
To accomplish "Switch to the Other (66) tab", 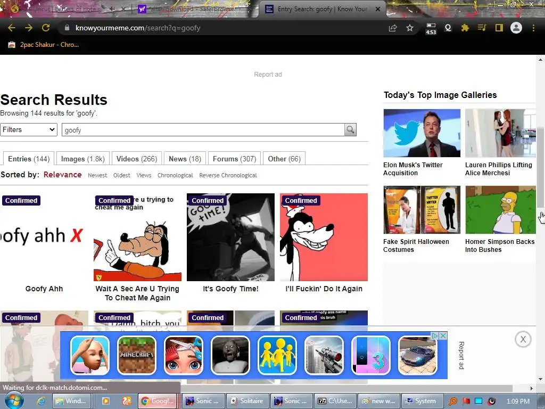I will coord(284,159).
